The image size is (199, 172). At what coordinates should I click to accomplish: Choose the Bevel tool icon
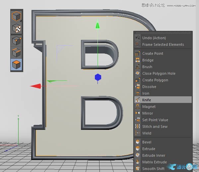coord(138,142)
